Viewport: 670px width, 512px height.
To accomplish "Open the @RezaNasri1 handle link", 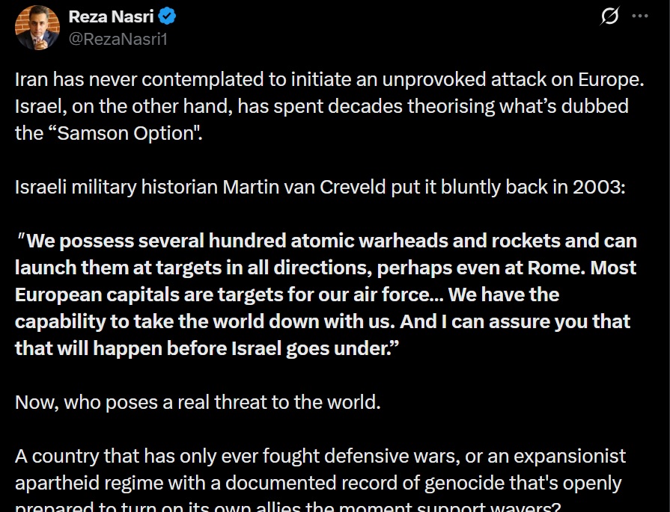I will click(118, 39).
